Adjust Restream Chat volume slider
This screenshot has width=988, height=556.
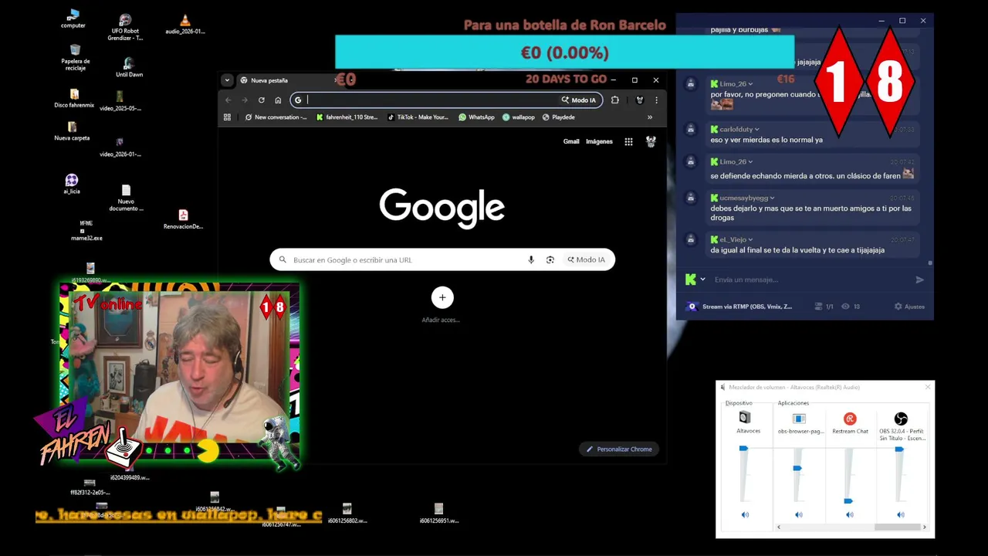point(848,501)
